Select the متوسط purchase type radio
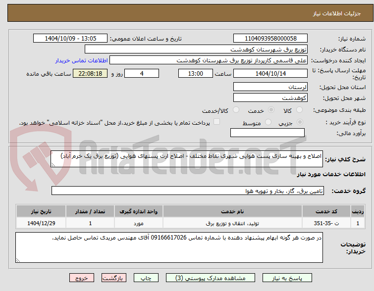 (268, 122)
